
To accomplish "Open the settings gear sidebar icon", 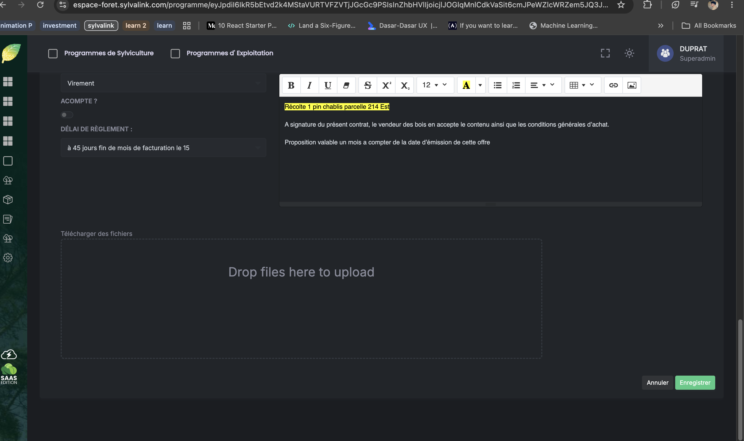I will tap(8, 257).
